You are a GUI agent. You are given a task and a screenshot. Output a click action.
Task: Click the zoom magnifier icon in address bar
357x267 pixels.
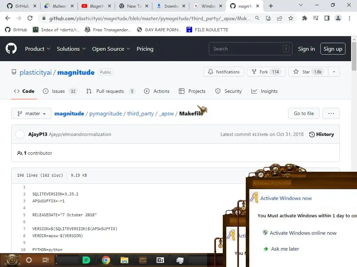point(257,18)
